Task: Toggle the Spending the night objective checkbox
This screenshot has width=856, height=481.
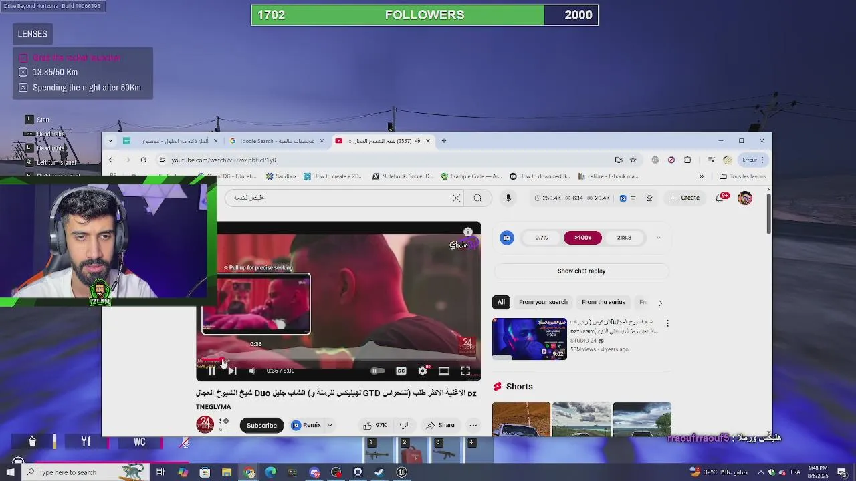Action: (x=23, y=88)
